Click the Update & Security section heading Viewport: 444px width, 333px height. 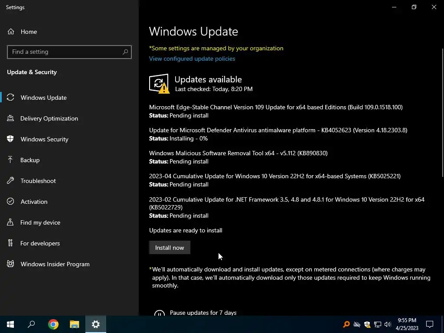(x=32, y=72)
